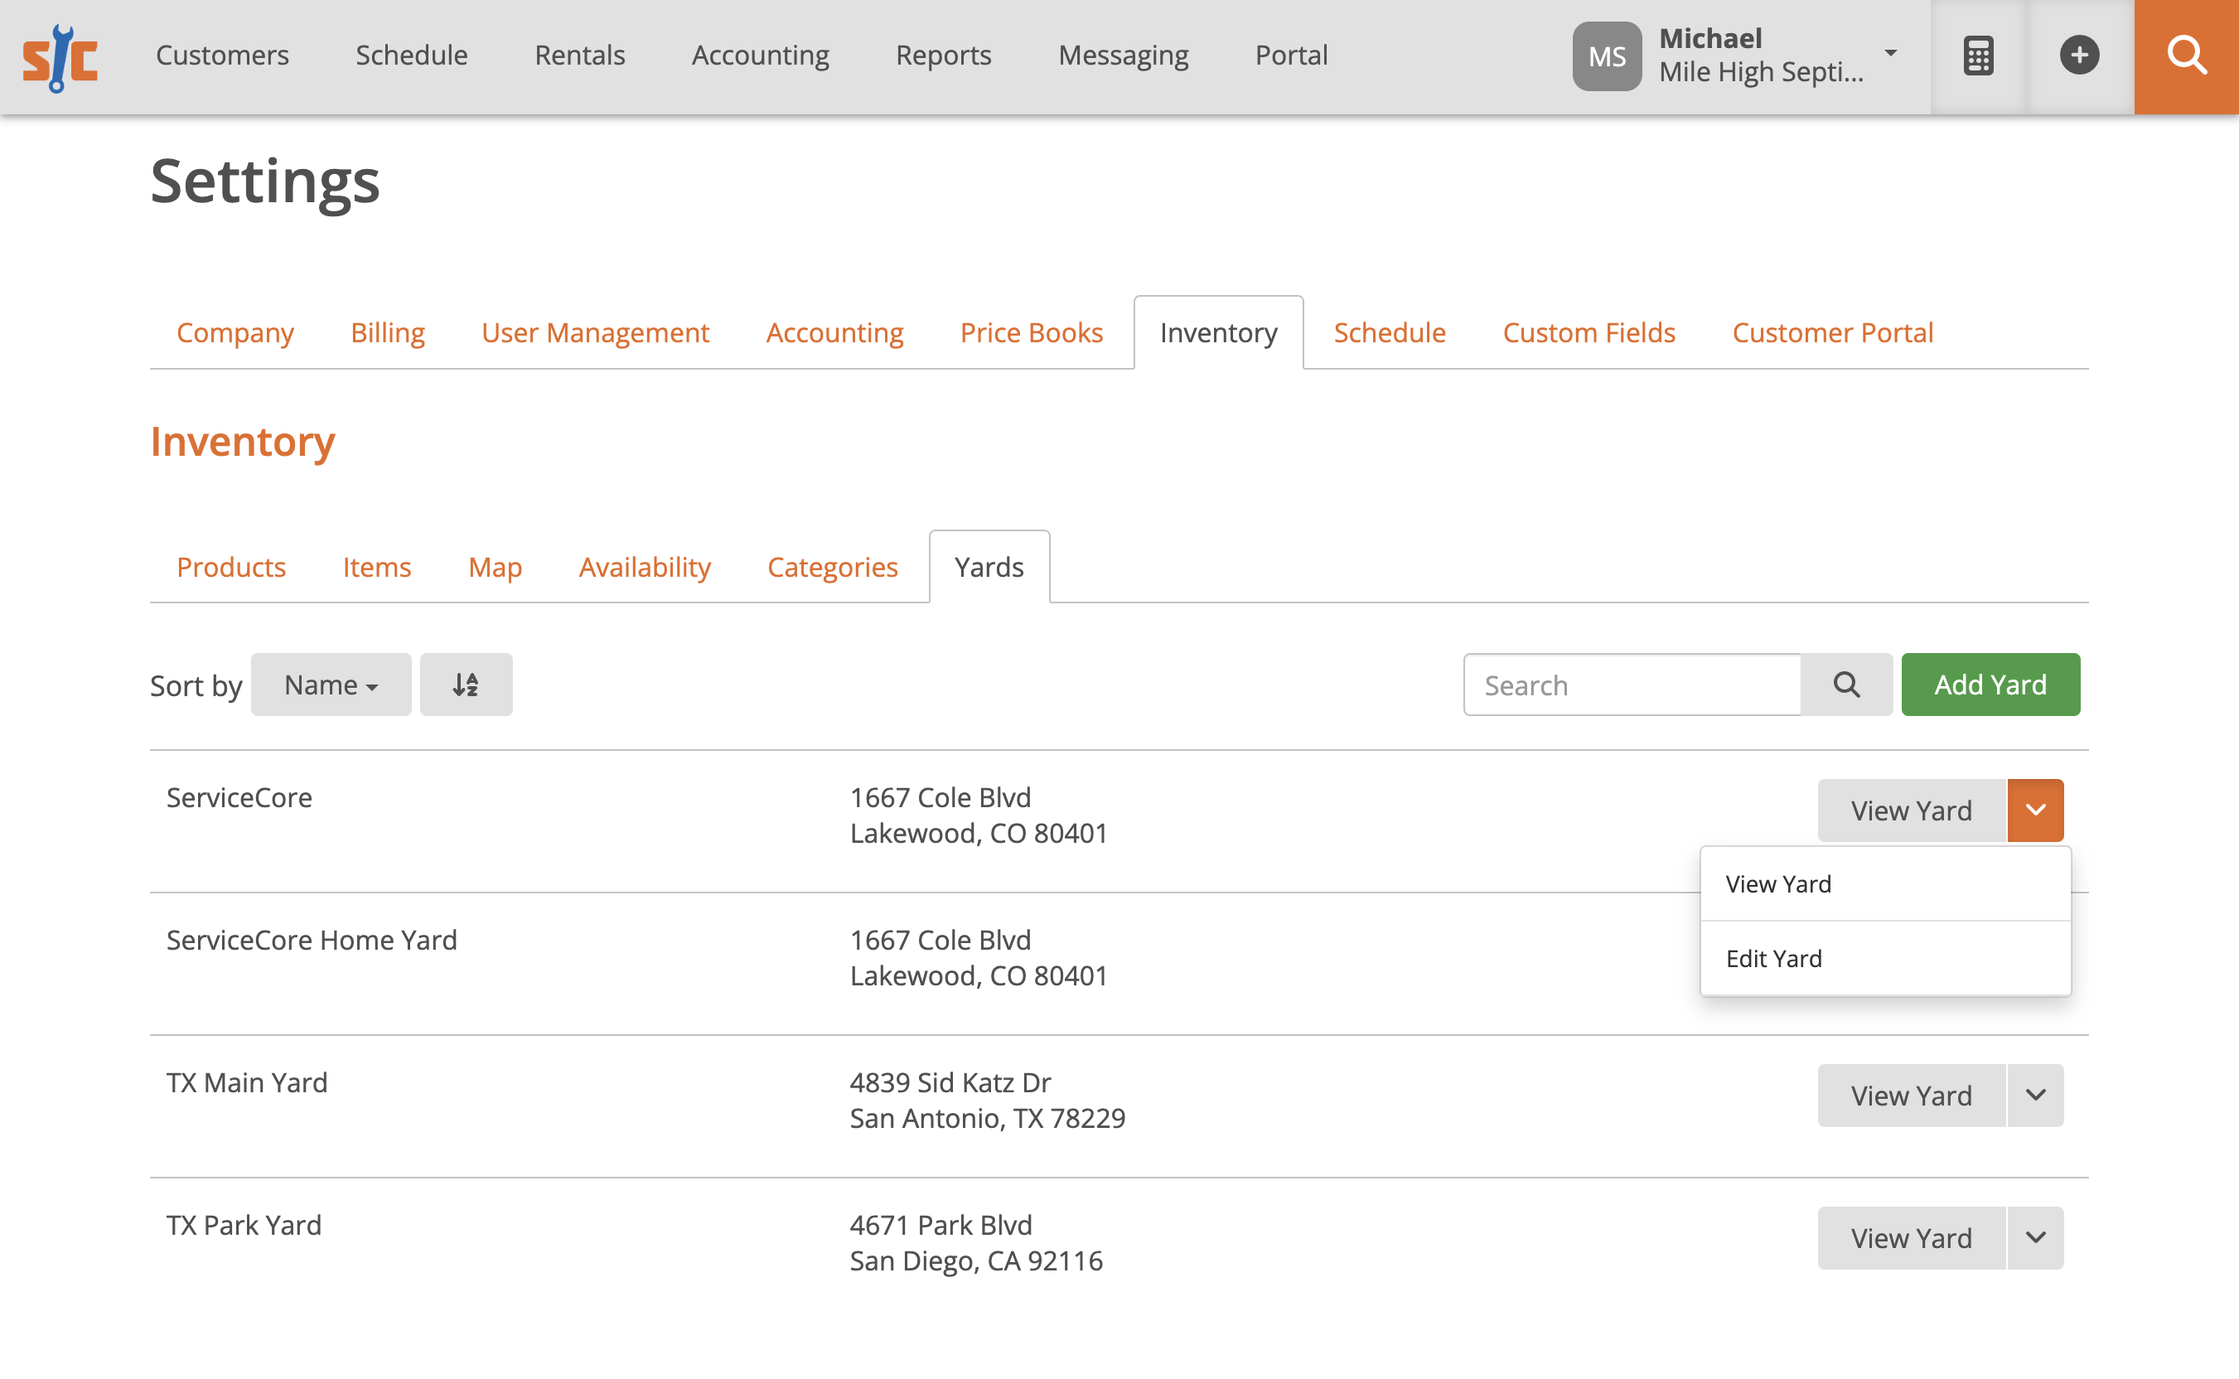Click the magnifier button beside Search field
2239x1379 pixels.
click(x=1847, y=684)
